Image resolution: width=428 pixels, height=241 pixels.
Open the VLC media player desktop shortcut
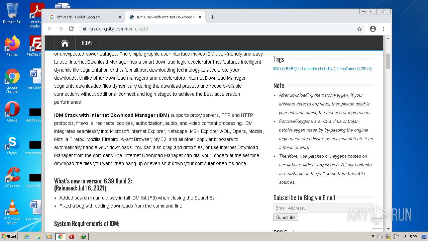(12, 212)
